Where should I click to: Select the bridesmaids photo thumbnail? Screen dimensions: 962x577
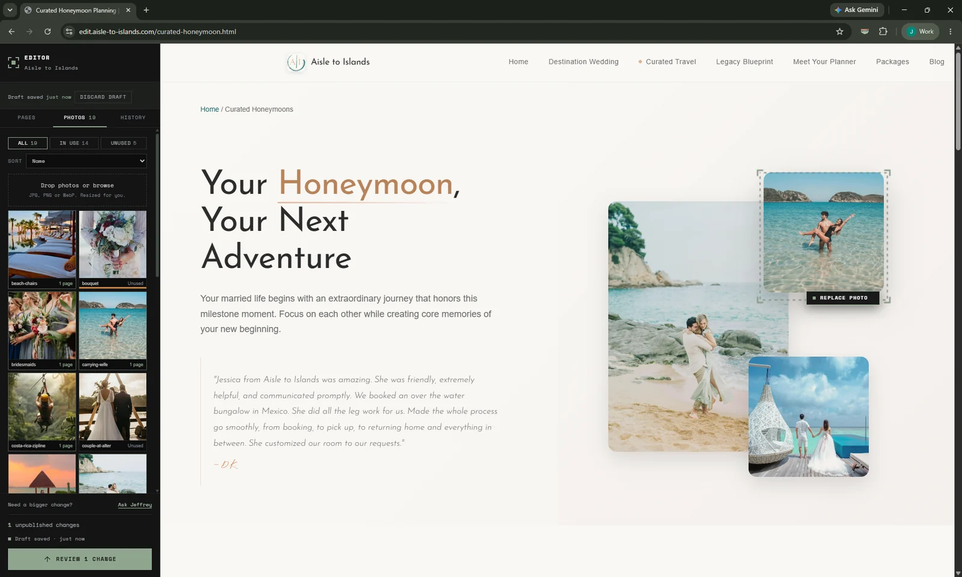(42, 330)
